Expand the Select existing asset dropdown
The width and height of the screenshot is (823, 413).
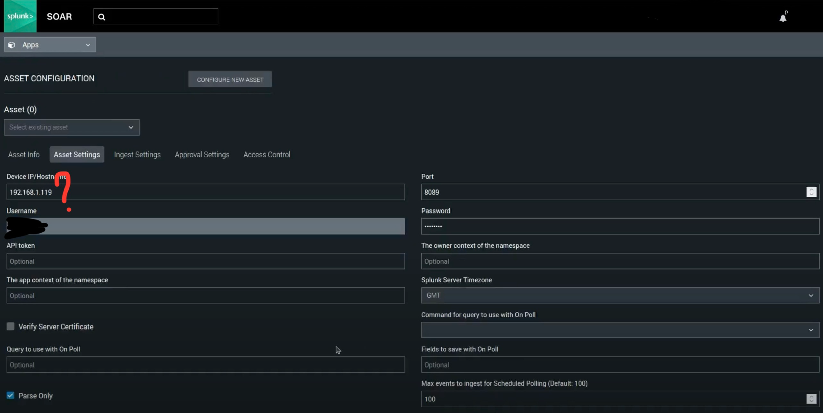tap(72, 128)
